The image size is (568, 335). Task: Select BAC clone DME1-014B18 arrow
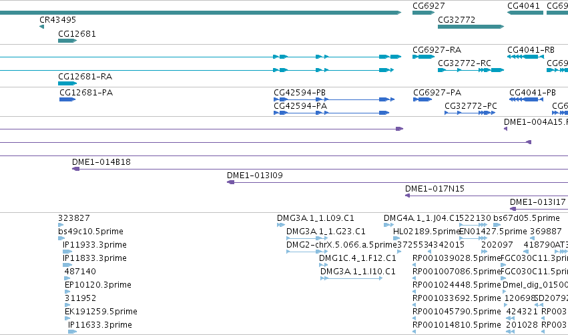75,169
